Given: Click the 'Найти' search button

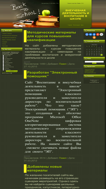Looking at the screenshot, I should [94, 63].
